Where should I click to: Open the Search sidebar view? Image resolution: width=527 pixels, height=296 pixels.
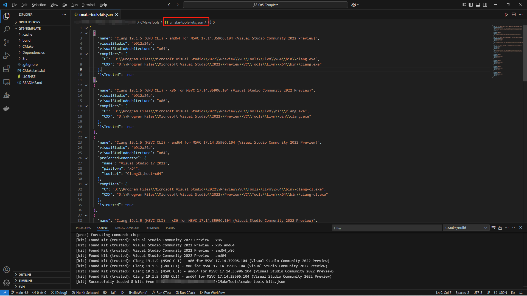7,29
